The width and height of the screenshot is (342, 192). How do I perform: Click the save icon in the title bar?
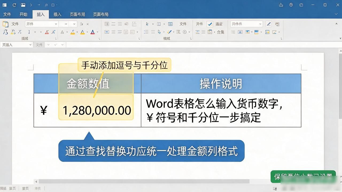point(23,5)
